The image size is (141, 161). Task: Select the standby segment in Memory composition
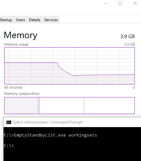62,106
